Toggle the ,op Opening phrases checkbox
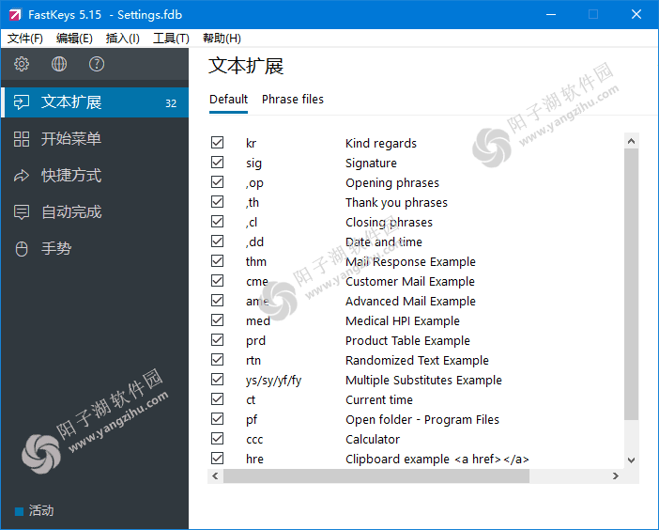 click(x=217, y=182)
